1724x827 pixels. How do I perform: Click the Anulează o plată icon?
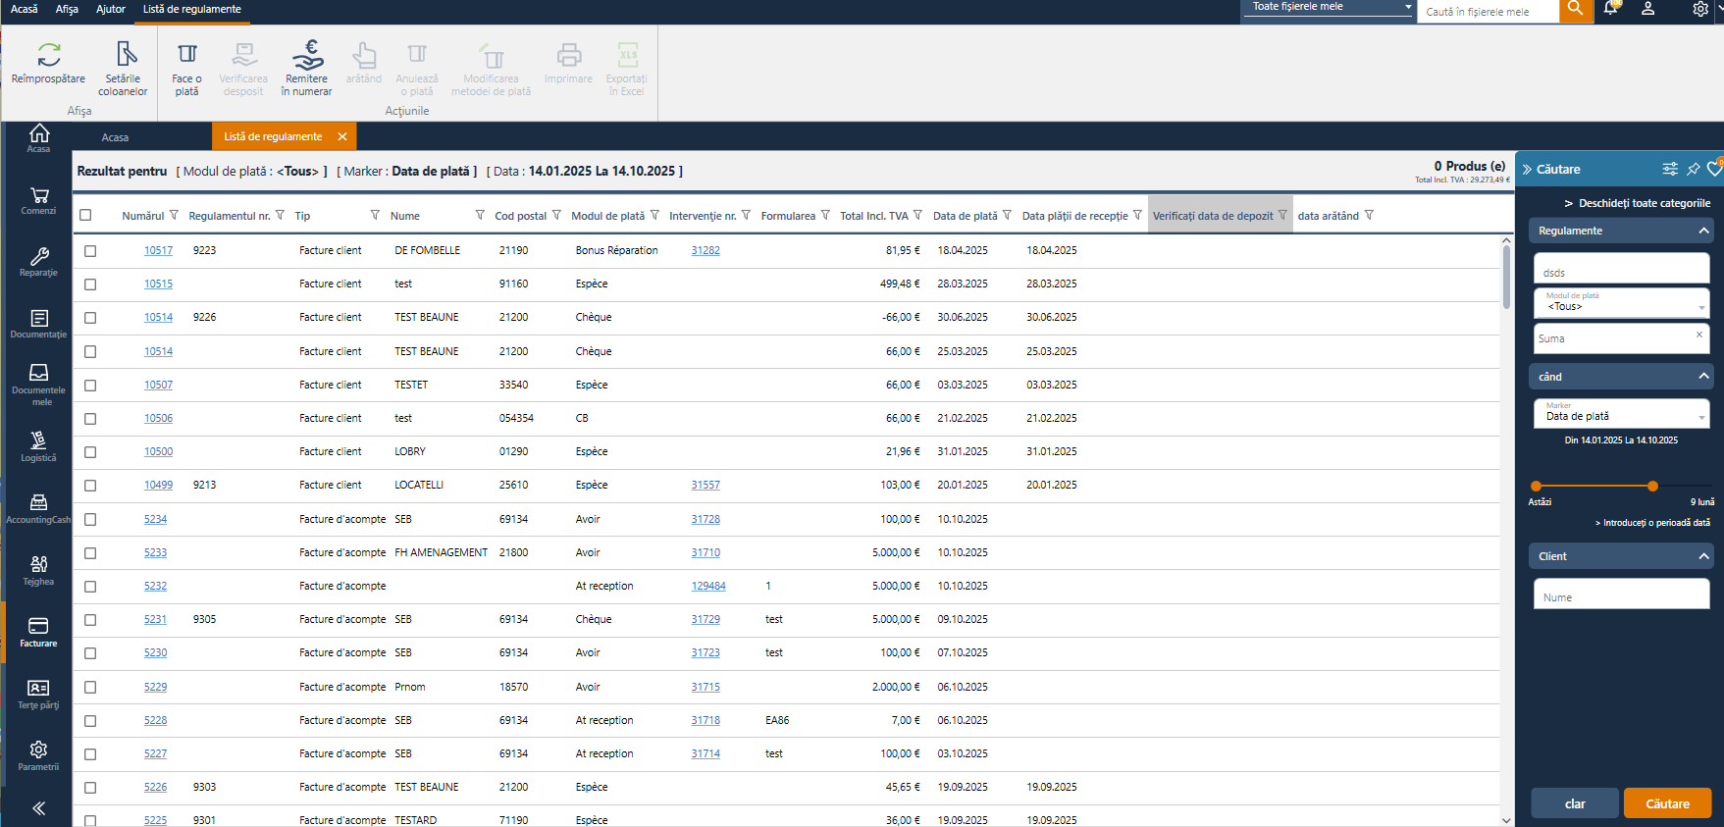417,54
